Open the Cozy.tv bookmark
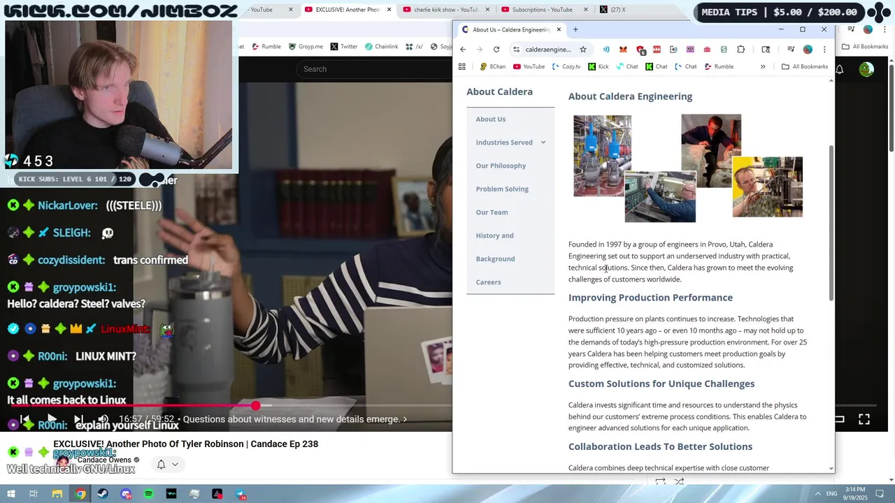 coord(566,66)
